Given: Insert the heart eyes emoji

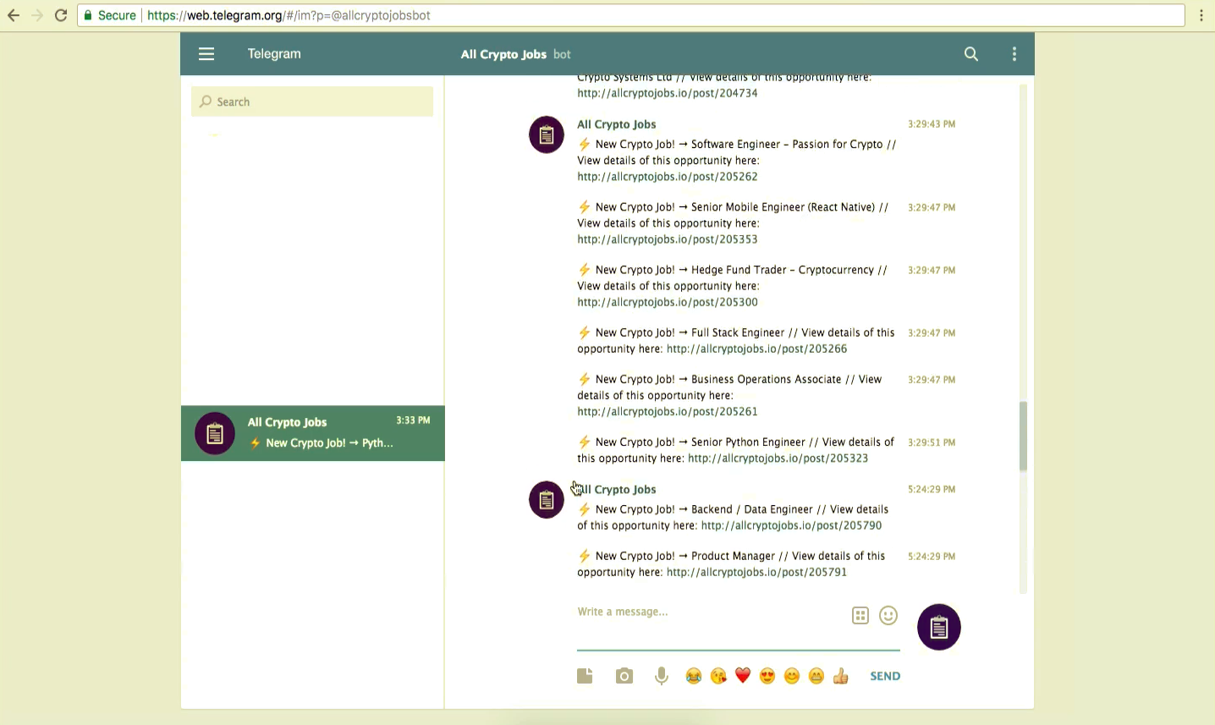Looking at the screenshot, I should [767, 676].
